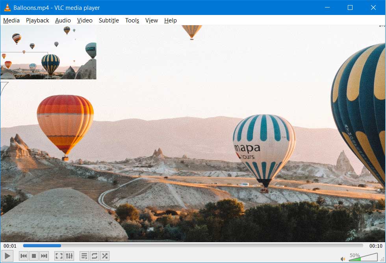Toggle remaining time on the 00:10 display
This screenshot has width=386, height=263.
point(375,245)
